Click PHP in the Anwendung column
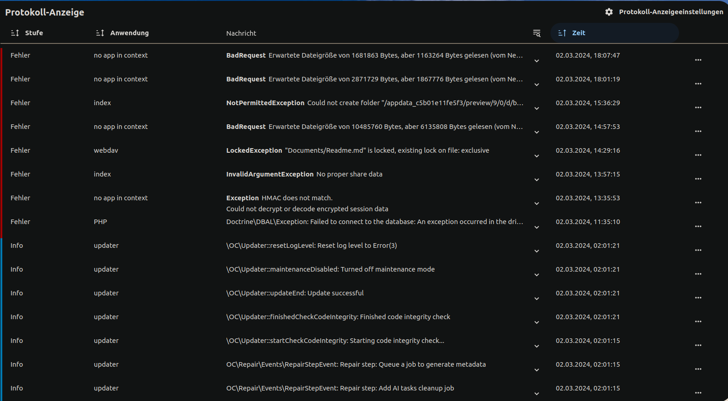Image resolution: width=728 pixels, height=401 pixels. pyautogui.click(x=100, y=222)
